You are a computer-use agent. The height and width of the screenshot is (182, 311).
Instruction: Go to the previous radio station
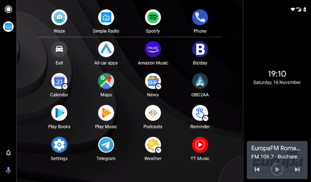click(257, 169)
